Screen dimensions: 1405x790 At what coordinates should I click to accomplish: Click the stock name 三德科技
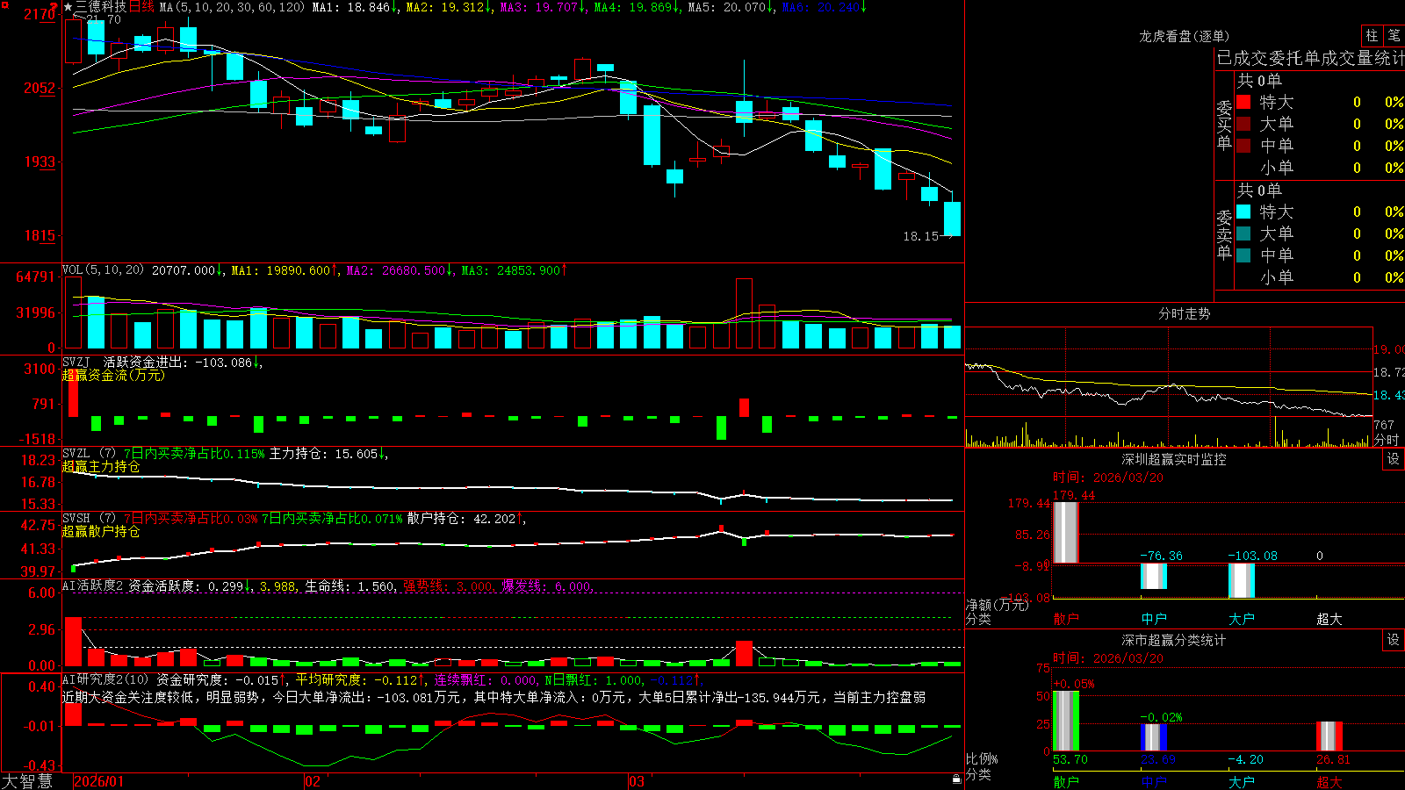[x=101, y=7]
